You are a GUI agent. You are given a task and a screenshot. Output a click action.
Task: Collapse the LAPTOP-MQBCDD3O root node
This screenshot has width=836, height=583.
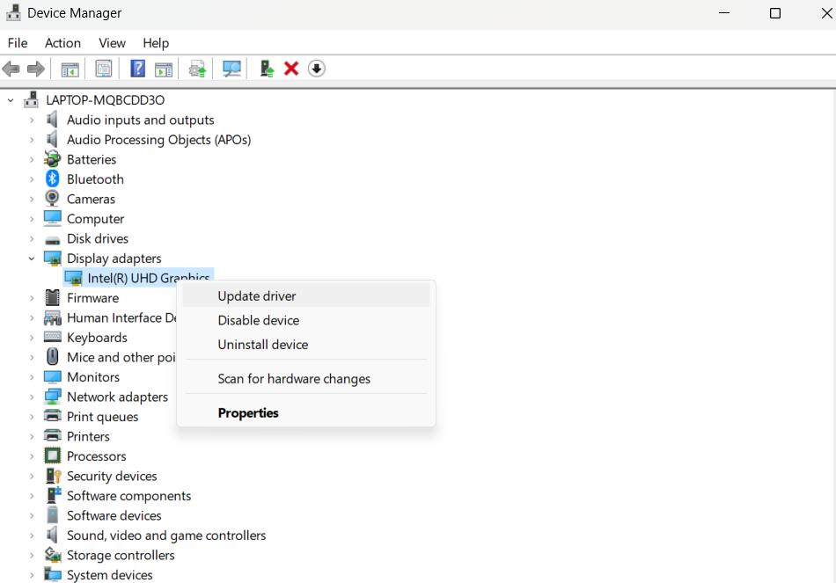coord(11,100)
